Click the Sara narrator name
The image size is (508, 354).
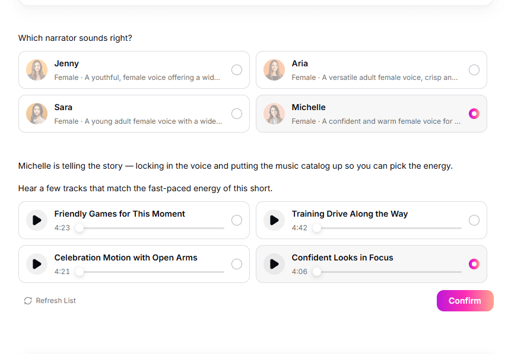click(x=63, y=107)
